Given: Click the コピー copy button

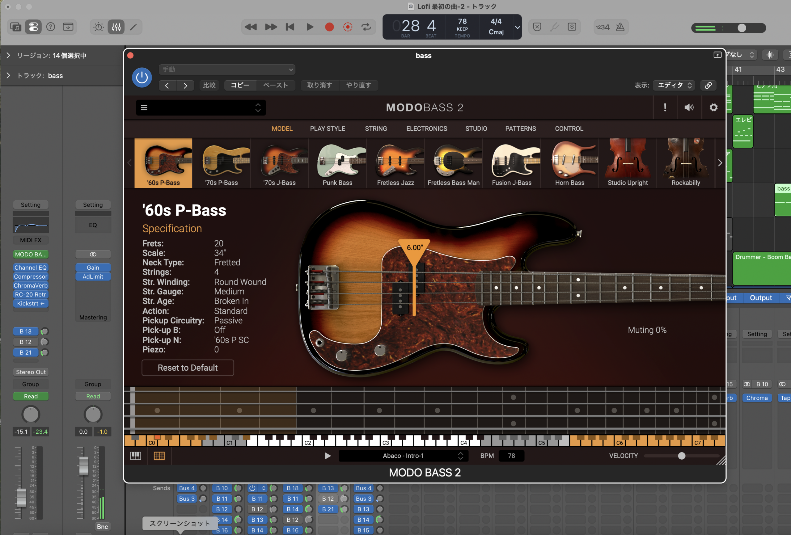Looking at the screenshot, I should pyautogui.click(x=240, y=85).
